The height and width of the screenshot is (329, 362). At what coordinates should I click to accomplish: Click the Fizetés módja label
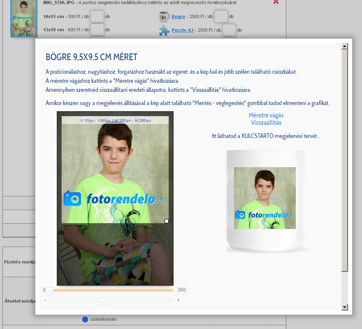[20, 262]
